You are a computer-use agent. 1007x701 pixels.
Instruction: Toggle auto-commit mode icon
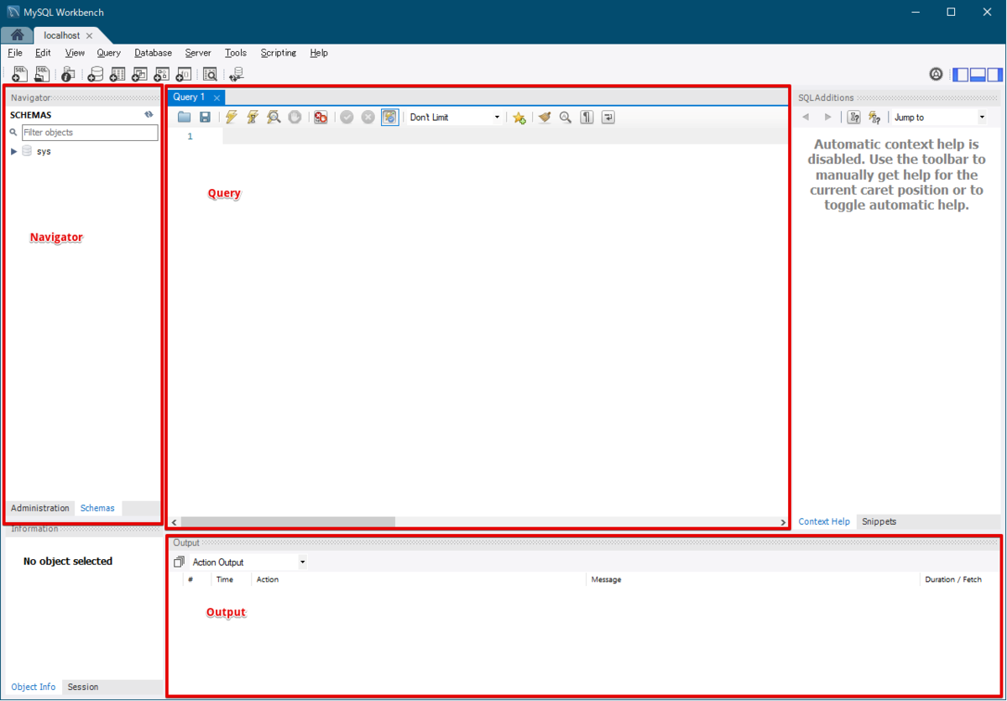click(389, 118)
